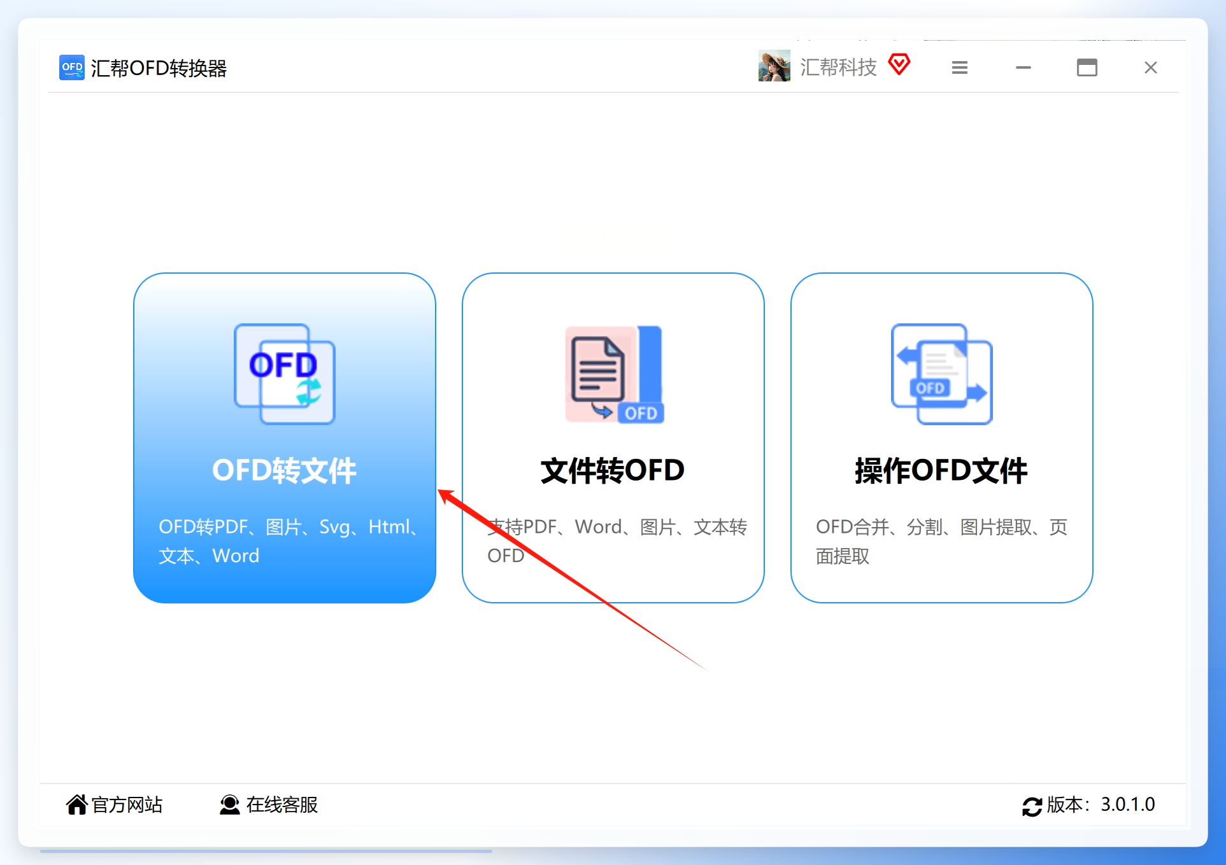Click the user avatar picture
This screenshot has height=865, width=1226.
pyautogui.click(x=774, y=66)
